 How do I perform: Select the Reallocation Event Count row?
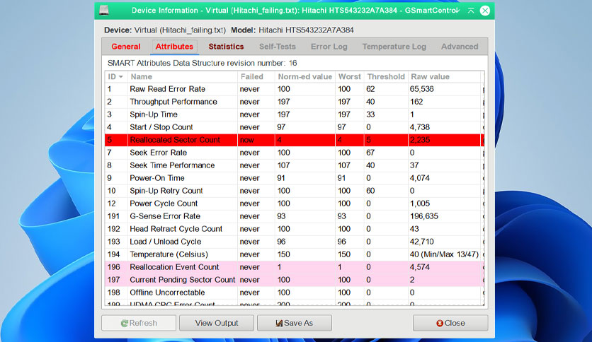(x=295, y=267)
